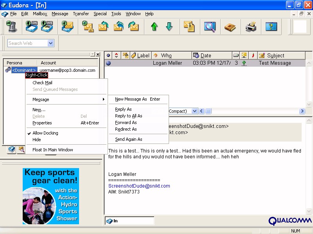Open the ScreenshotDude@snikt.com email link

tap(139, 186)
